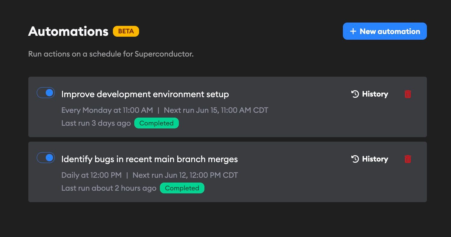Disable the Improve development environment setup toggle
This screenshot has height=237, width=451.
(x=46, y=93)
